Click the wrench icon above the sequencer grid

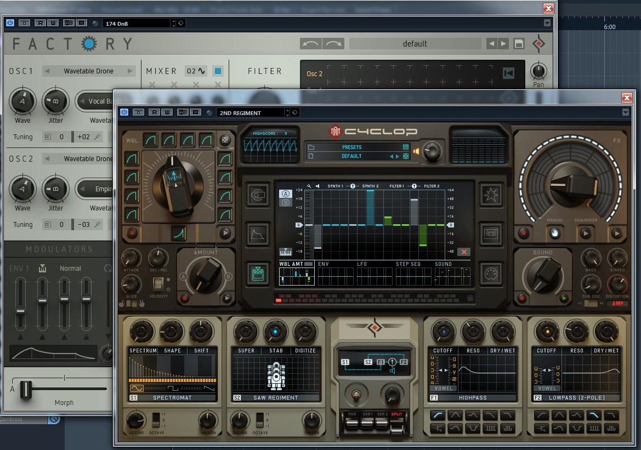(309, 186)
